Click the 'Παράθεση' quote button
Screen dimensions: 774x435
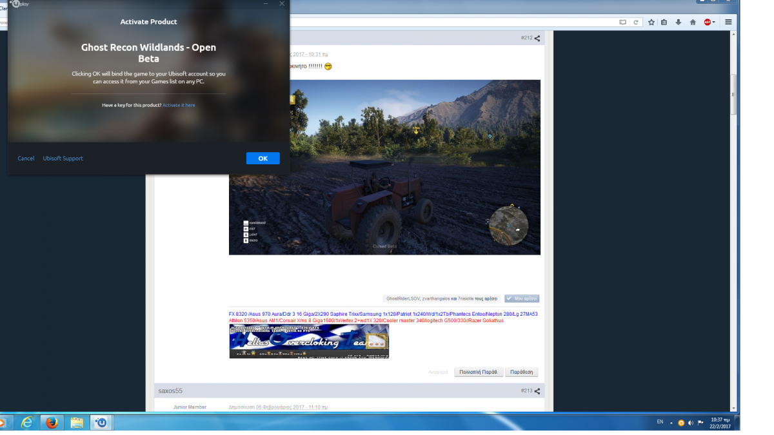521,372
